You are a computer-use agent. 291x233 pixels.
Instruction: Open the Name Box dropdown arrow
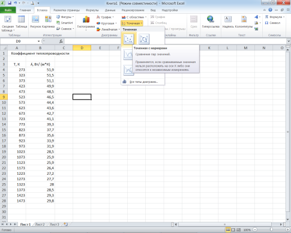click(38, 41)
